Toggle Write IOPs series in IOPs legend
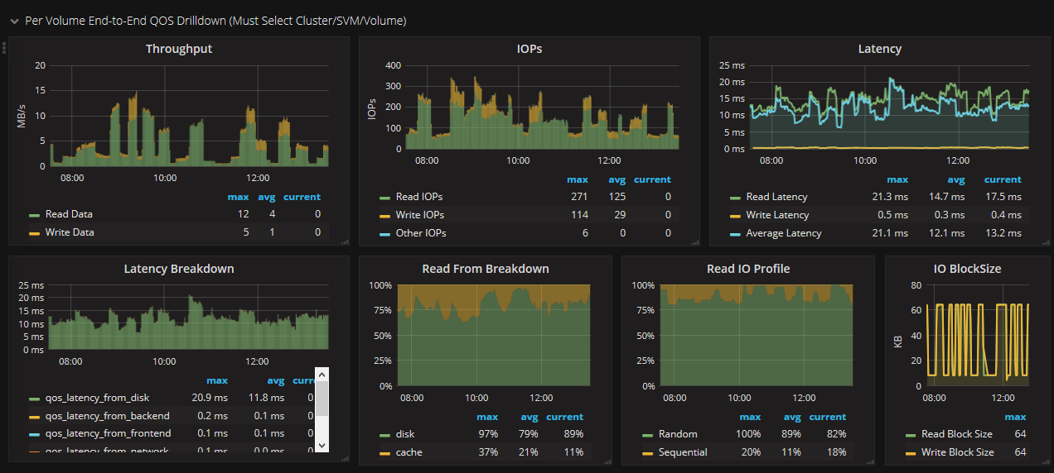The width and height of the screenshot is (1054, 473). (419, 215)
